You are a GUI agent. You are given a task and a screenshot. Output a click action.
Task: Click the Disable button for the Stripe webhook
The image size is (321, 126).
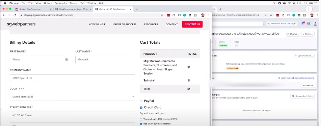tap(293, 34)
